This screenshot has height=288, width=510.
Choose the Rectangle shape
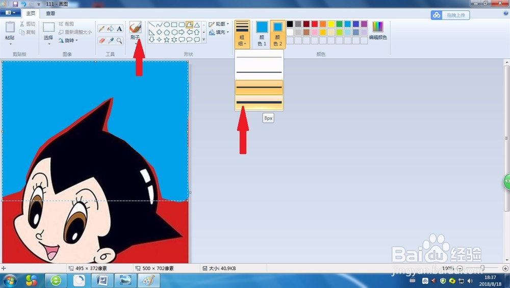(174, 24)
